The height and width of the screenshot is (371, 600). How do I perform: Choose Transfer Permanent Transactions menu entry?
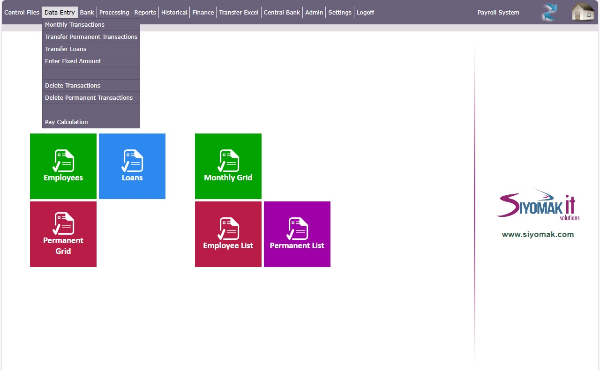[91, 37]
